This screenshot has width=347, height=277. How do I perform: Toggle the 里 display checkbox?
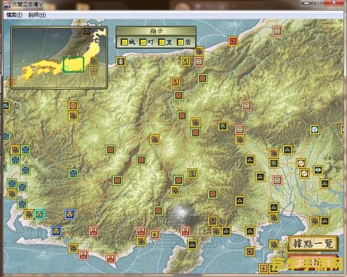tap(162, 42)
